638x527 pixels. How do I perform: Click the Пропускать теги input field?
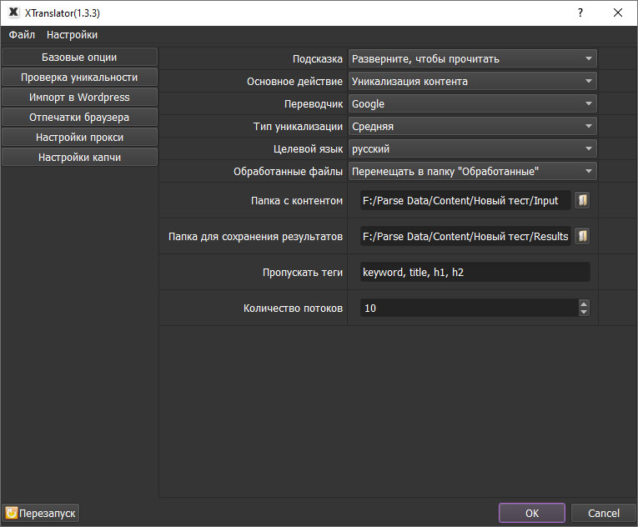point(475,272)
